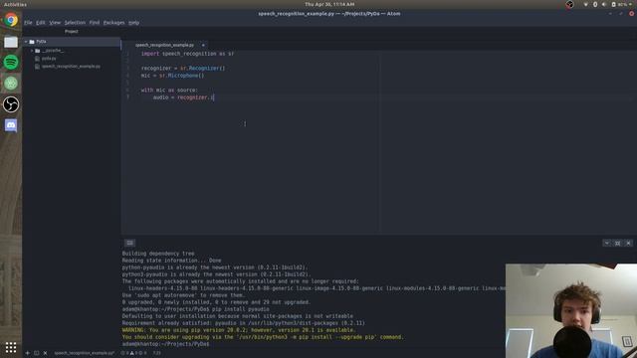The image size is (637, 358).
Task: Click the cursor position 7:23 in status bar
Action: pyautogui.click(x=157, y=353)
